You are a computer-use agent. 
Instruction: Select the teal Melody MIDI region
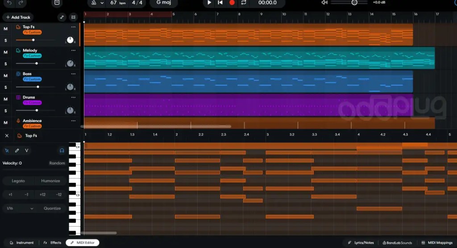click(259, 58)
